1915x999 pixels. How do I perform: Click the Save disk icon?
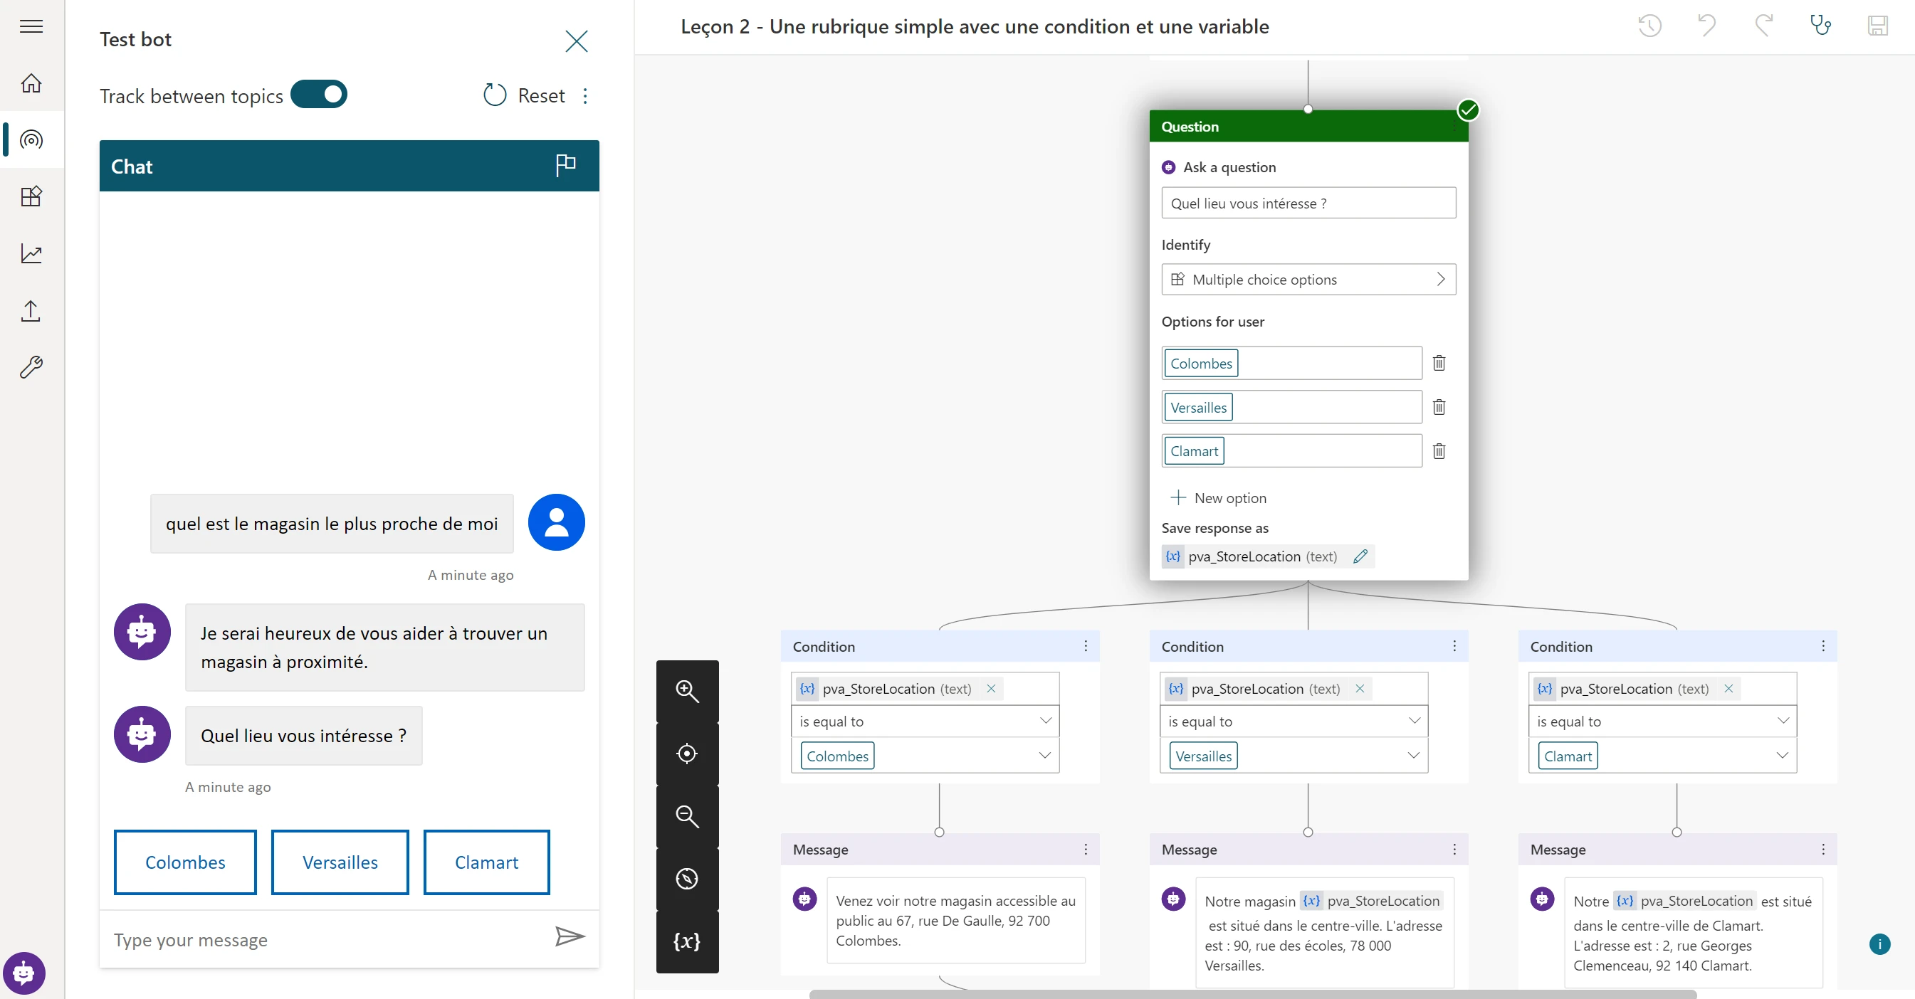1877,26
